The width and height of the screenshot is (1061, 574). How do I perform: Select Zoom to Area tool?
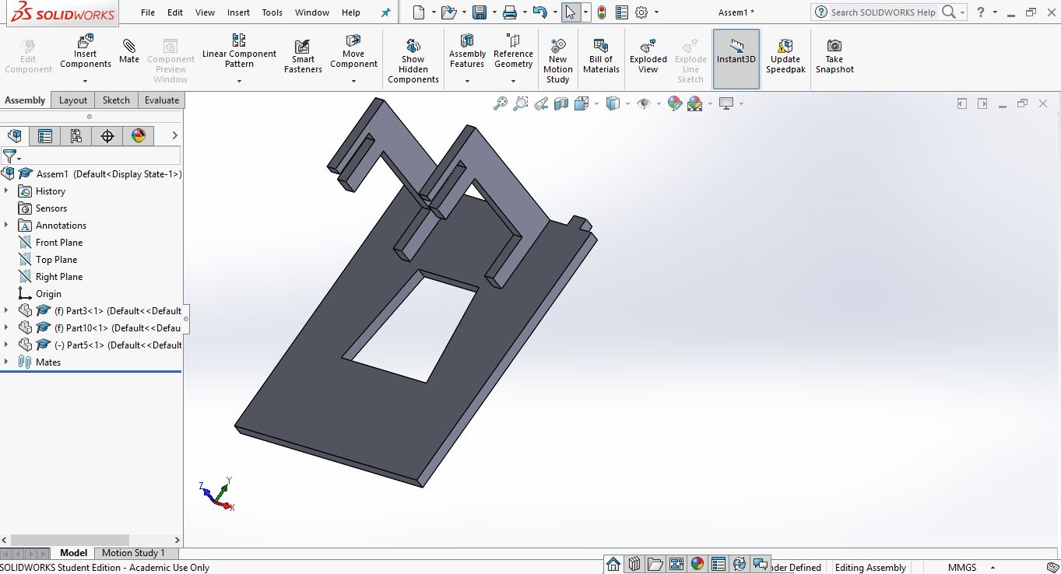pyautogui.click(x=521, y=103)
